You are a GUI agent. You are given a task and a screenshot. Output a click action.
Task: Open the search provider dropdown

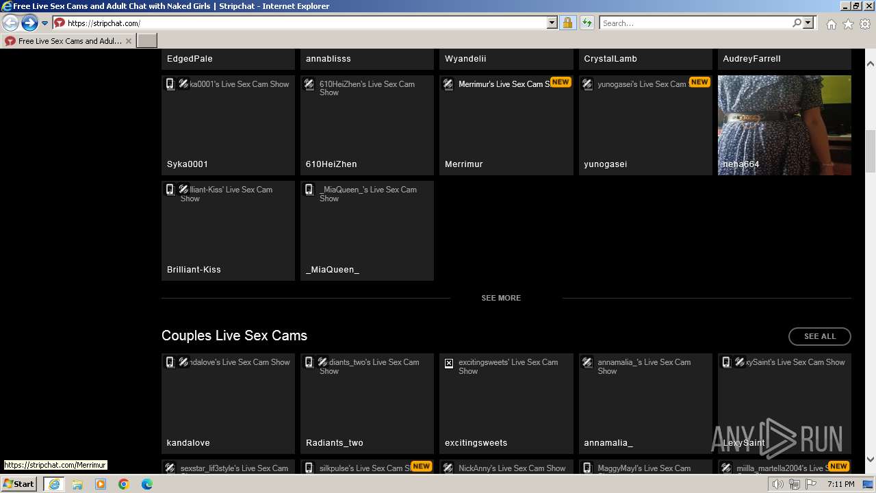coord(808,23)
